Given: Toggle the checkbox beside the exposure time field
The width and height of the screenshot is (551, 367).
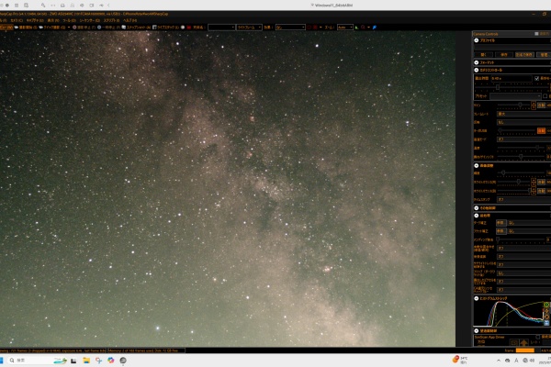Looking at the screenshot, I should click(x=536, y=78).
